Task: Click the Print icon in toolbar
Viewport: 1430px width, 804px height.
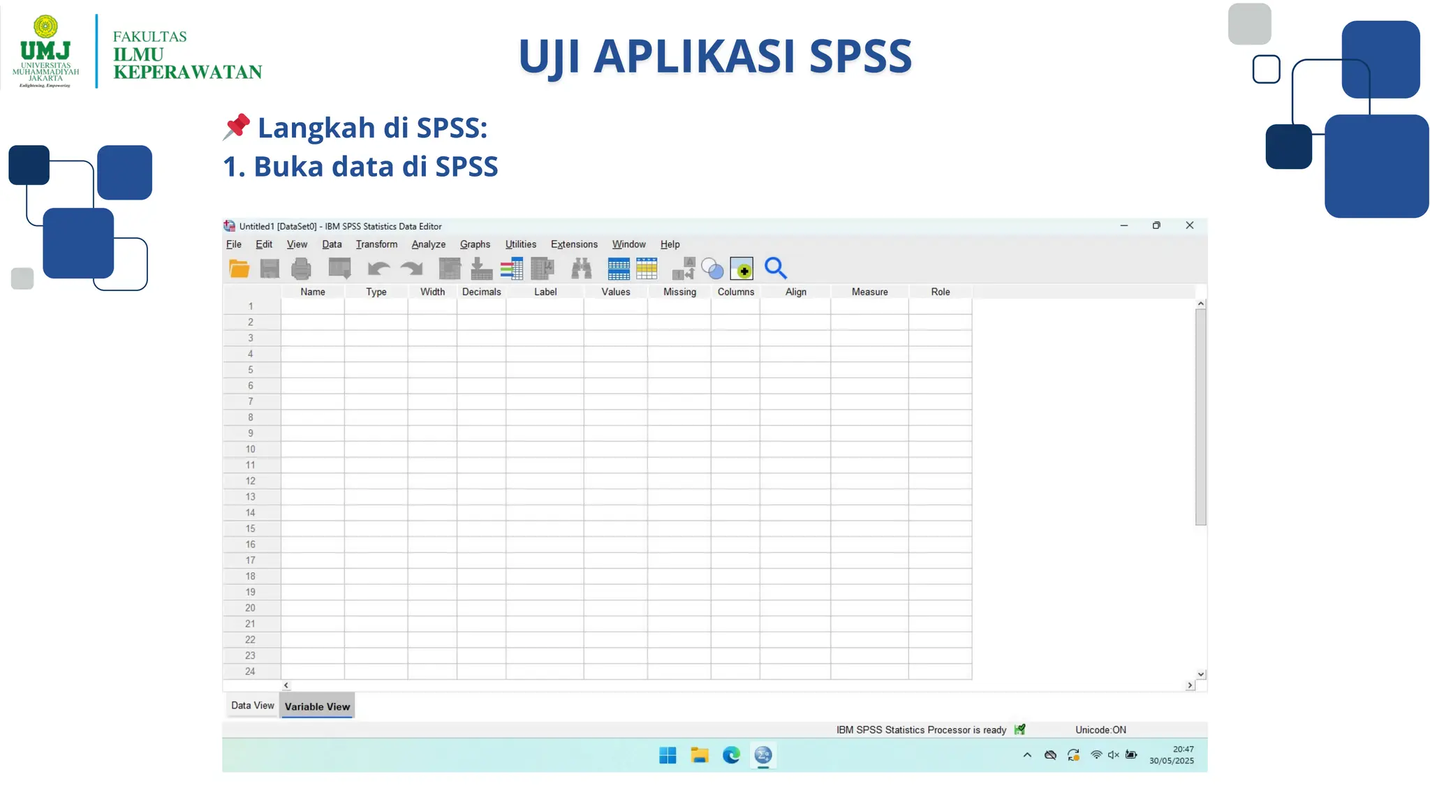Action: [301, 268]
